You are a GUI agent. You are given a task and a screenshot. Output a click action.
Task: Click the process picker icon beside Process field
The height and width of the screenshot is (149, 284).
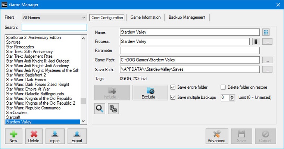click(256, 42)
